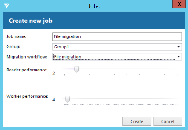Click the "Reader performance:" label
Screen dimensions: 188x130
27,70
